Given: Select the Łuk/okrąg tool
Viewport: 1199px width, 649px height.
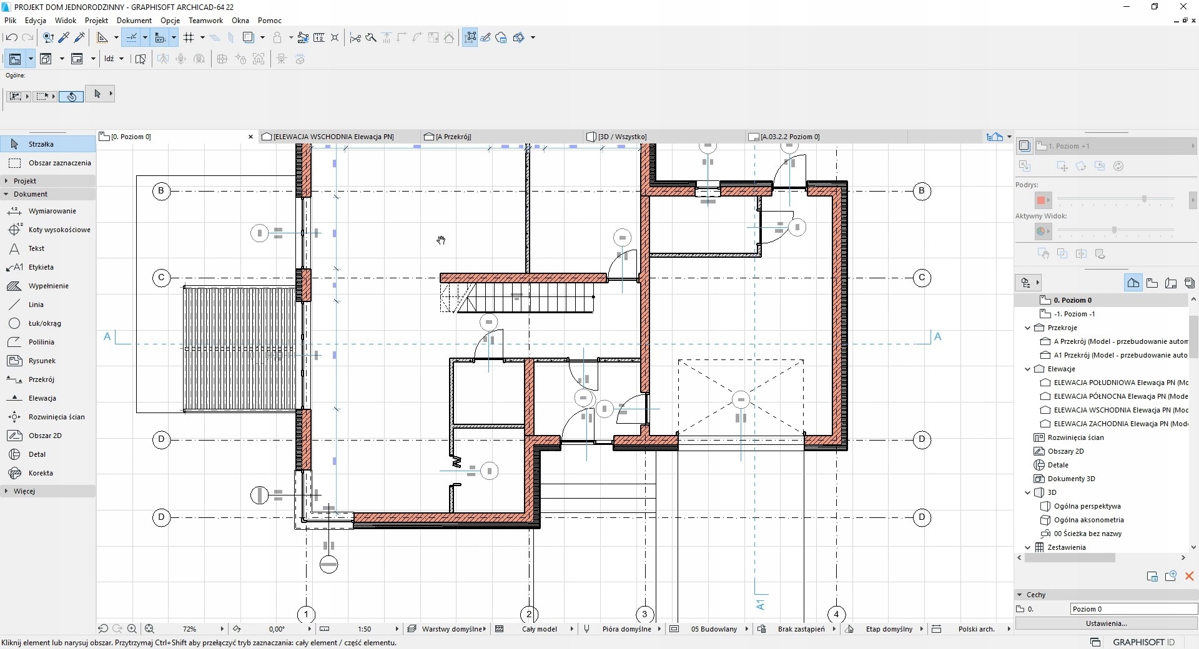Looking at the screenshot, I should (x=44, y=323).
